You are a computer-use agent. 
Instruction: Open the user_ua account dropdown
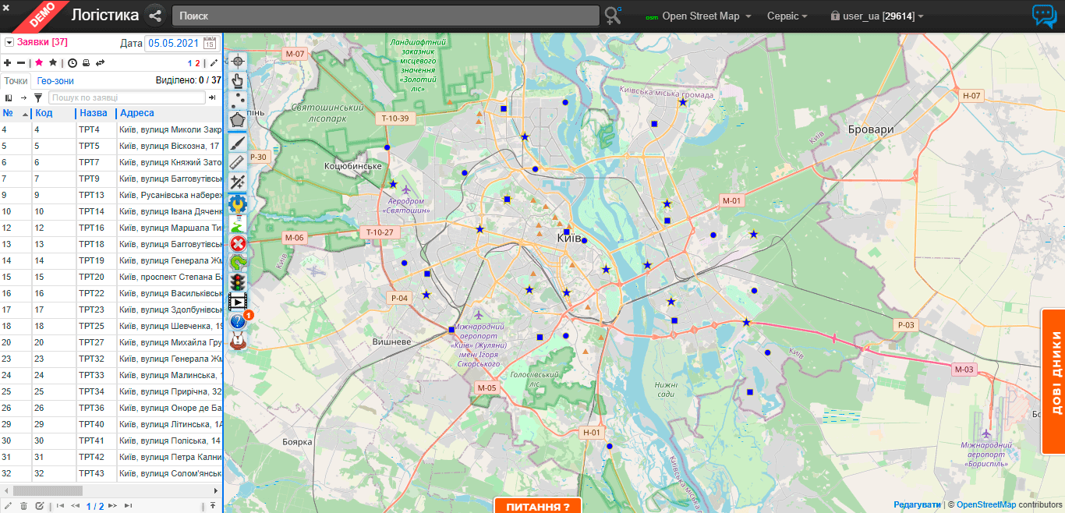click(x=877, y=16)
